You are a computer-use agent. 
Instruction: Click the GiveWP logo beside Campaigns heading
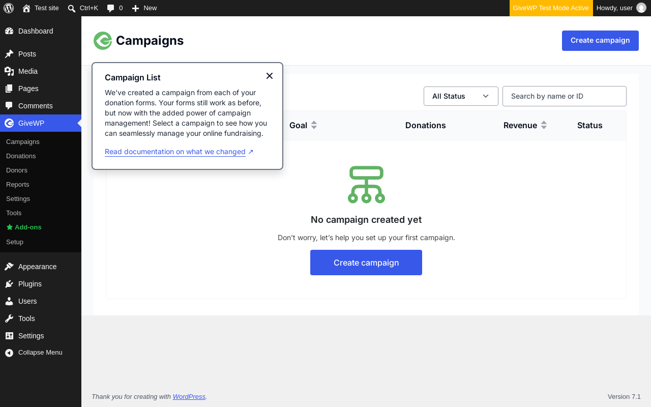point(103,41)
